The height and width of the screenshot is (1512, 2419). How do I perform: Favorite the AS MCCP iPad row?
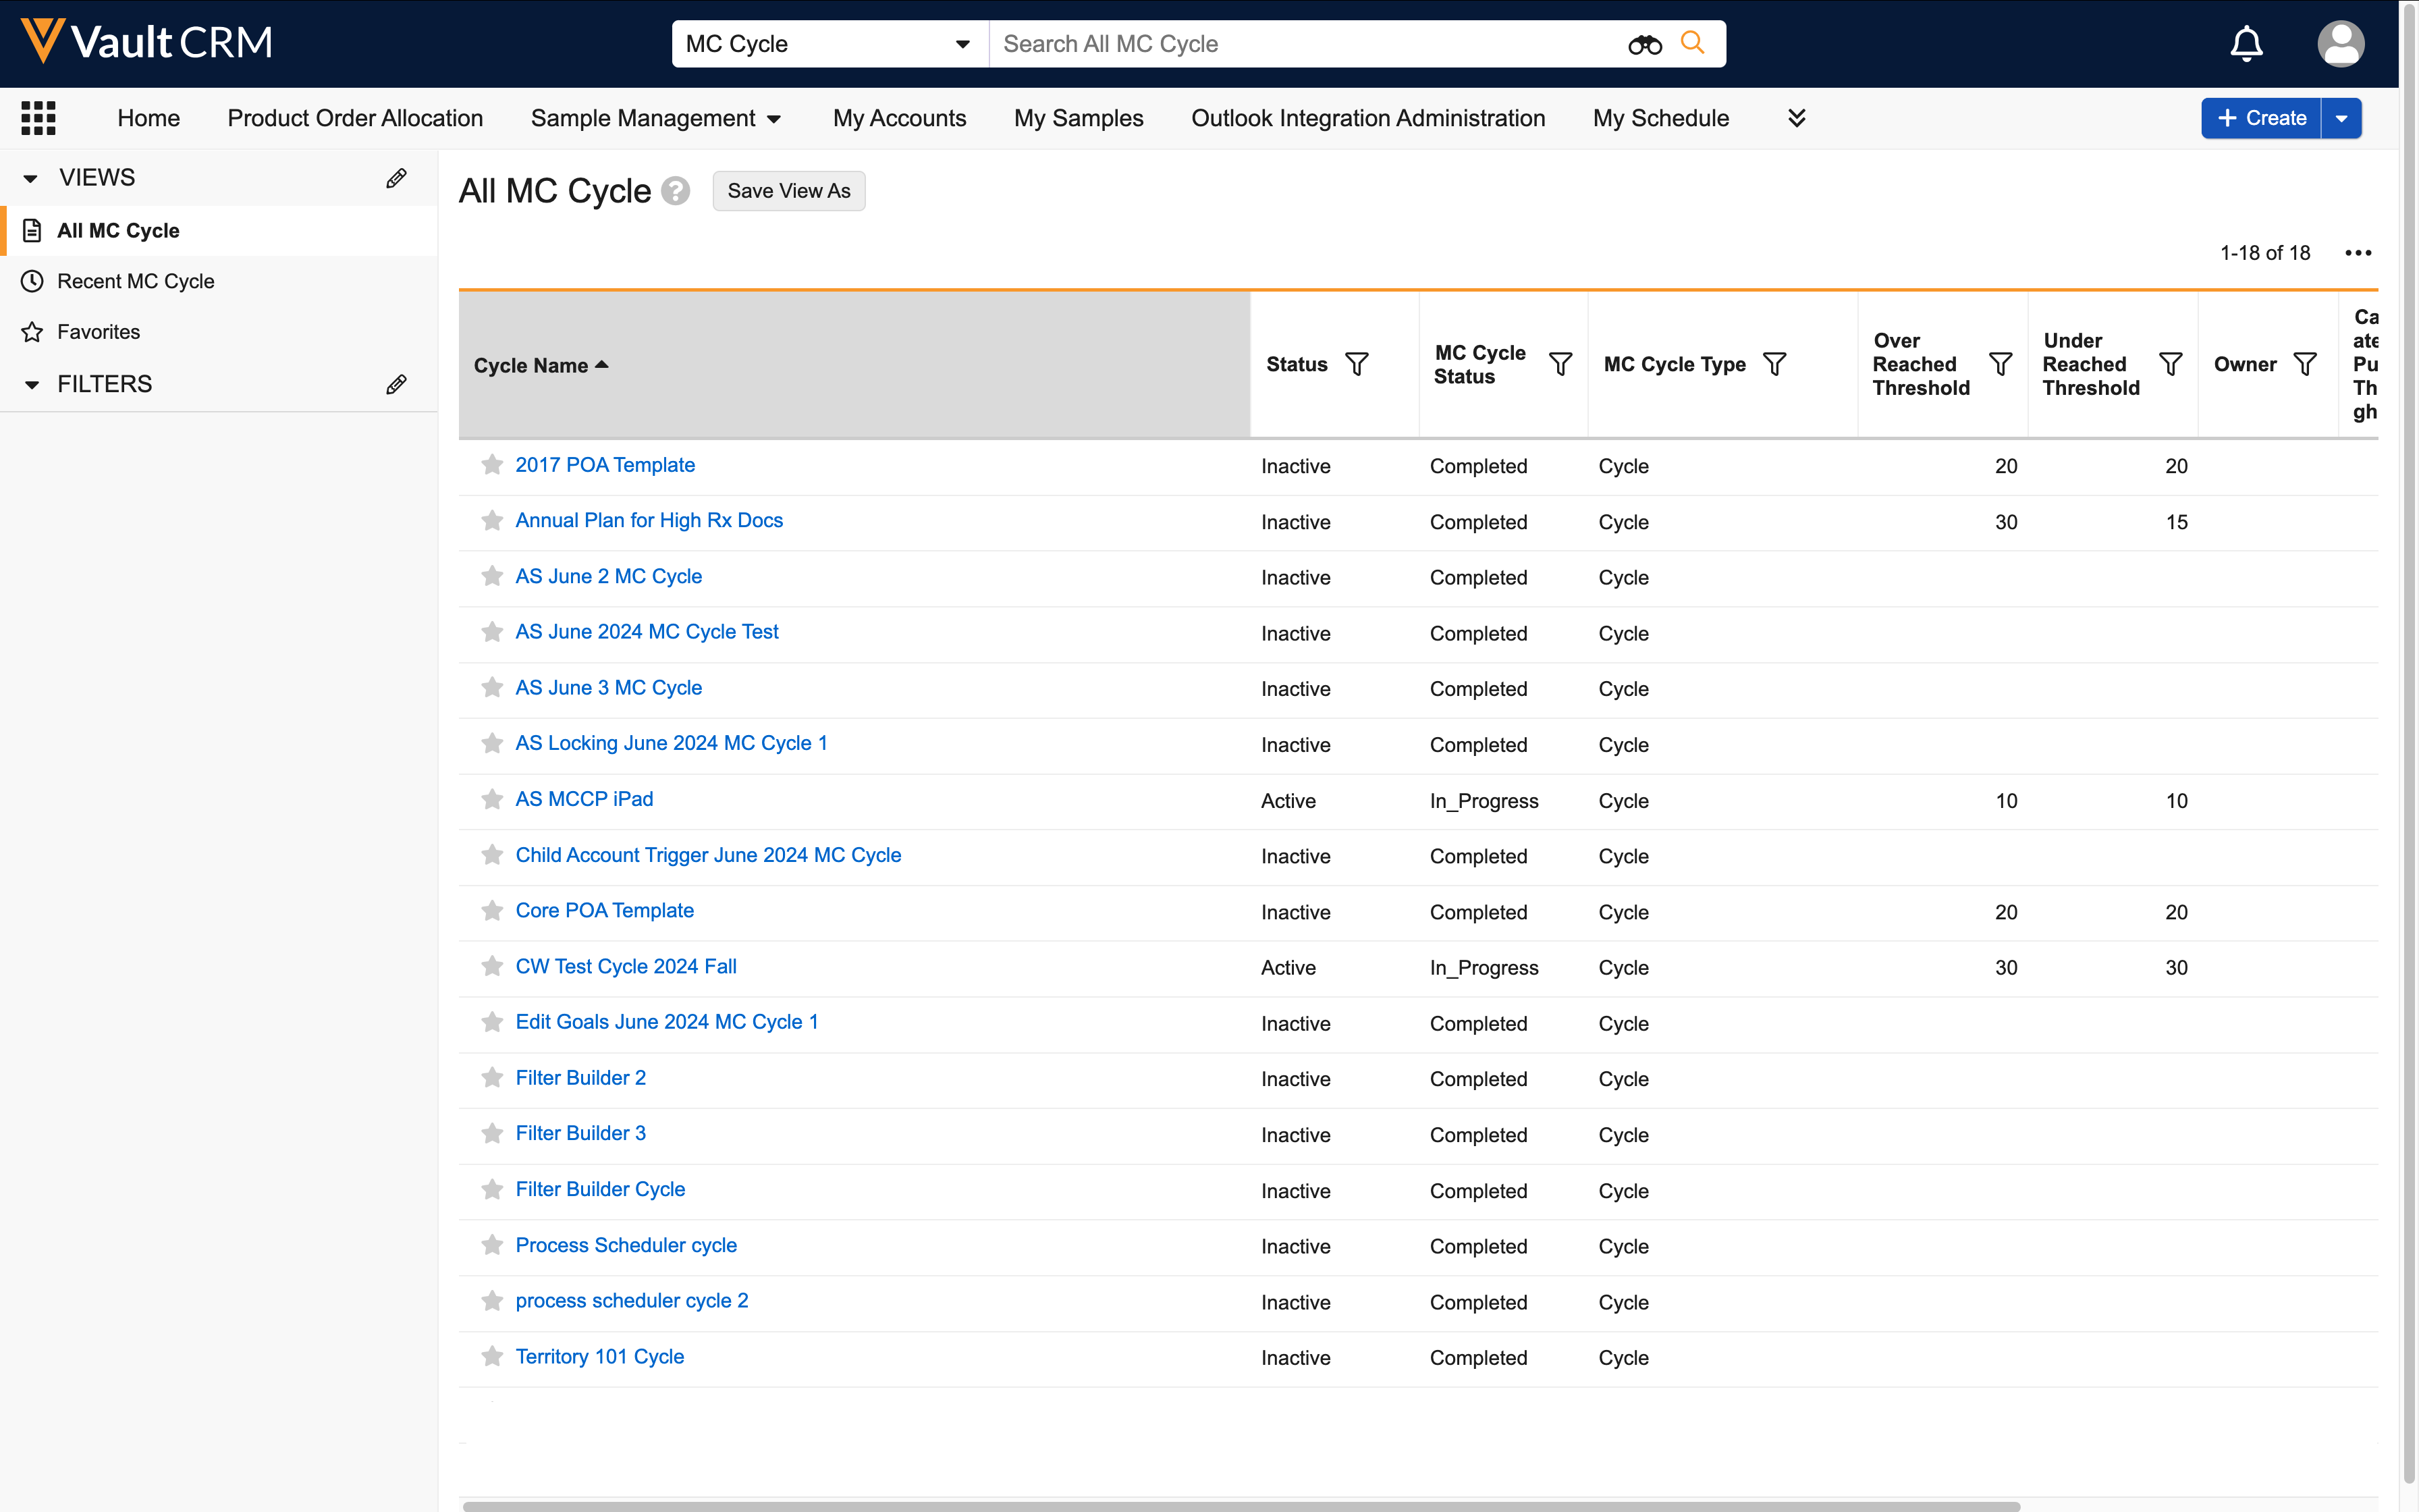pyautogui.click(x=492, y=799)
